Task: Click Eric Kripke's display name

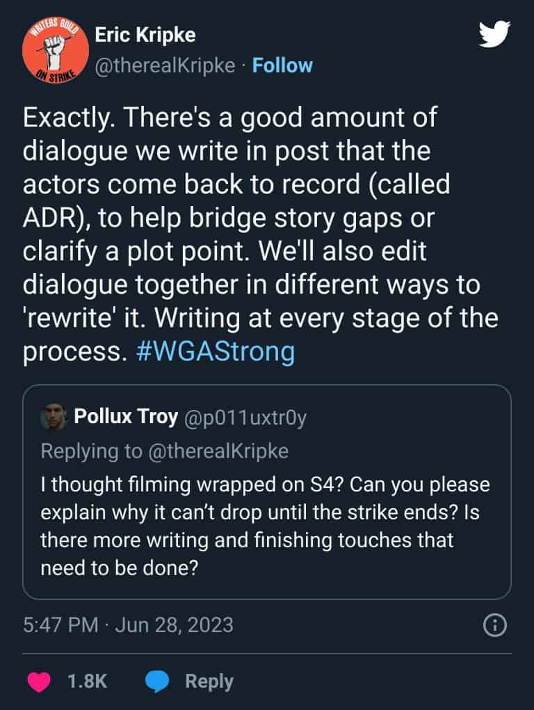Action: (x=143, y=33)
